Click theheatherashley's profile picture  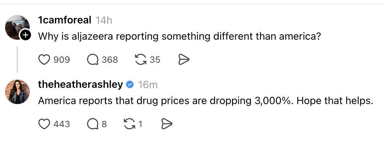tap(17, 91)
